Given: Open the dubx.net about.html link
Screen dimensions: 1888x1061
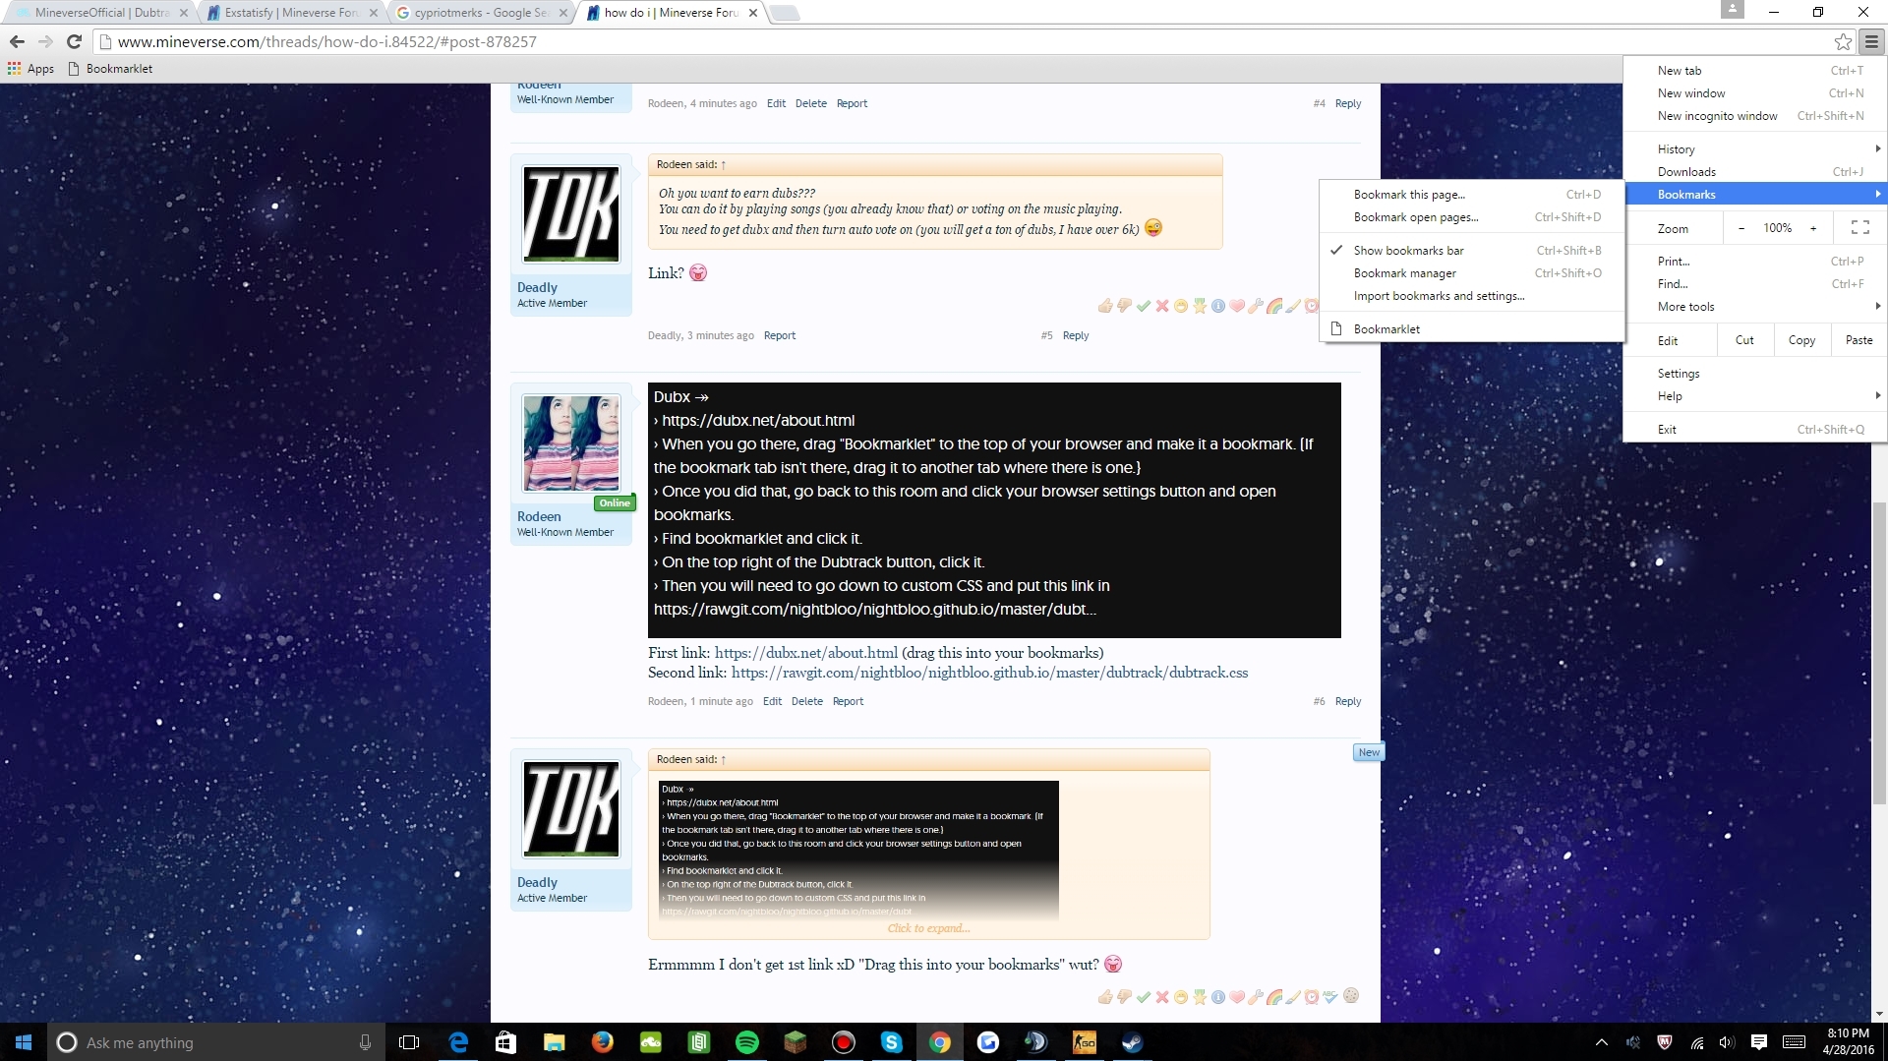Looking at the screenshot, I should 805,653.
